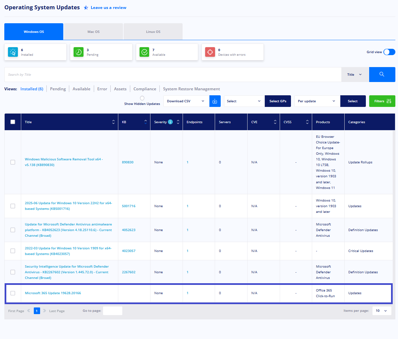Click the Installed updates card icon
The width and height of the screenshot is (398, 339).
click(13, 52)
